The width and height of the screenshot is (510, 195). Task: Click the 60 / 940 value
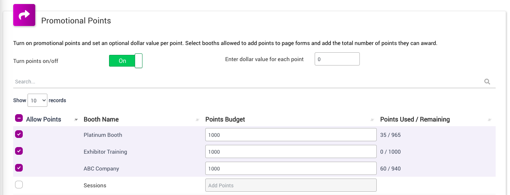click(x=390, y=168)
